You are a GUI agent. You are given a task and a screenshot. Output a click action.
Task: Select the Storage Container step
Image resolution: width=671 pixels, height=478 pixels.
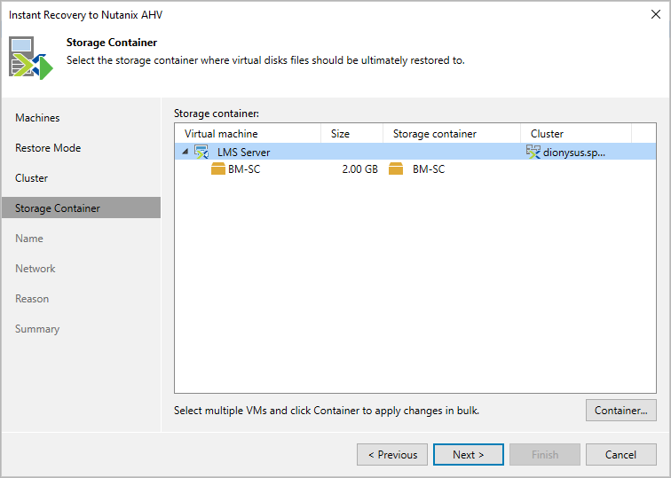tap(58, 208)
